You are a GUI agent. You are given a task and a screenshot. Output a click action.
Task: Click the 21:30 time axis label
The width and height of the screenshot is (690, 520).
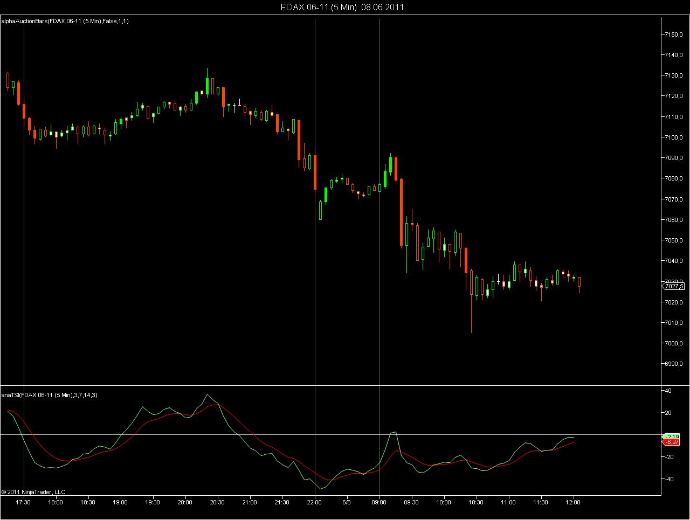coord(282,502)
